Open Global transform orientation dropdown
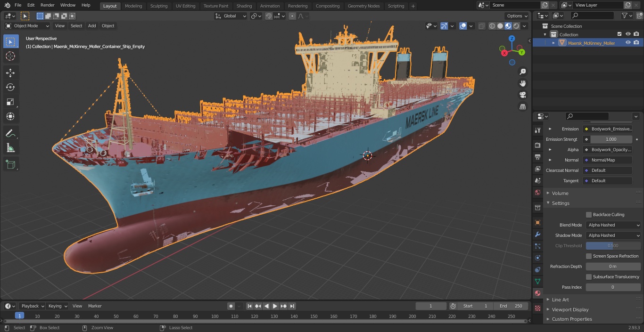Viewport: 644px width, 332px height. [231, 16]
